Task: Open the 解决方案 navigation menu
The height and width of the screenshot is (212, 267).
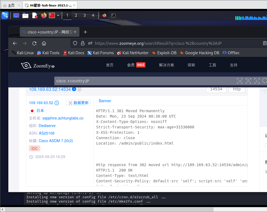Action: [x=166, y=65]
